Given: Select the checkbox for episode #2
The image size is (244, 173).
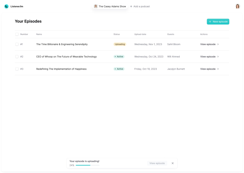Looking at the screenshot, I should pos(17,57).
